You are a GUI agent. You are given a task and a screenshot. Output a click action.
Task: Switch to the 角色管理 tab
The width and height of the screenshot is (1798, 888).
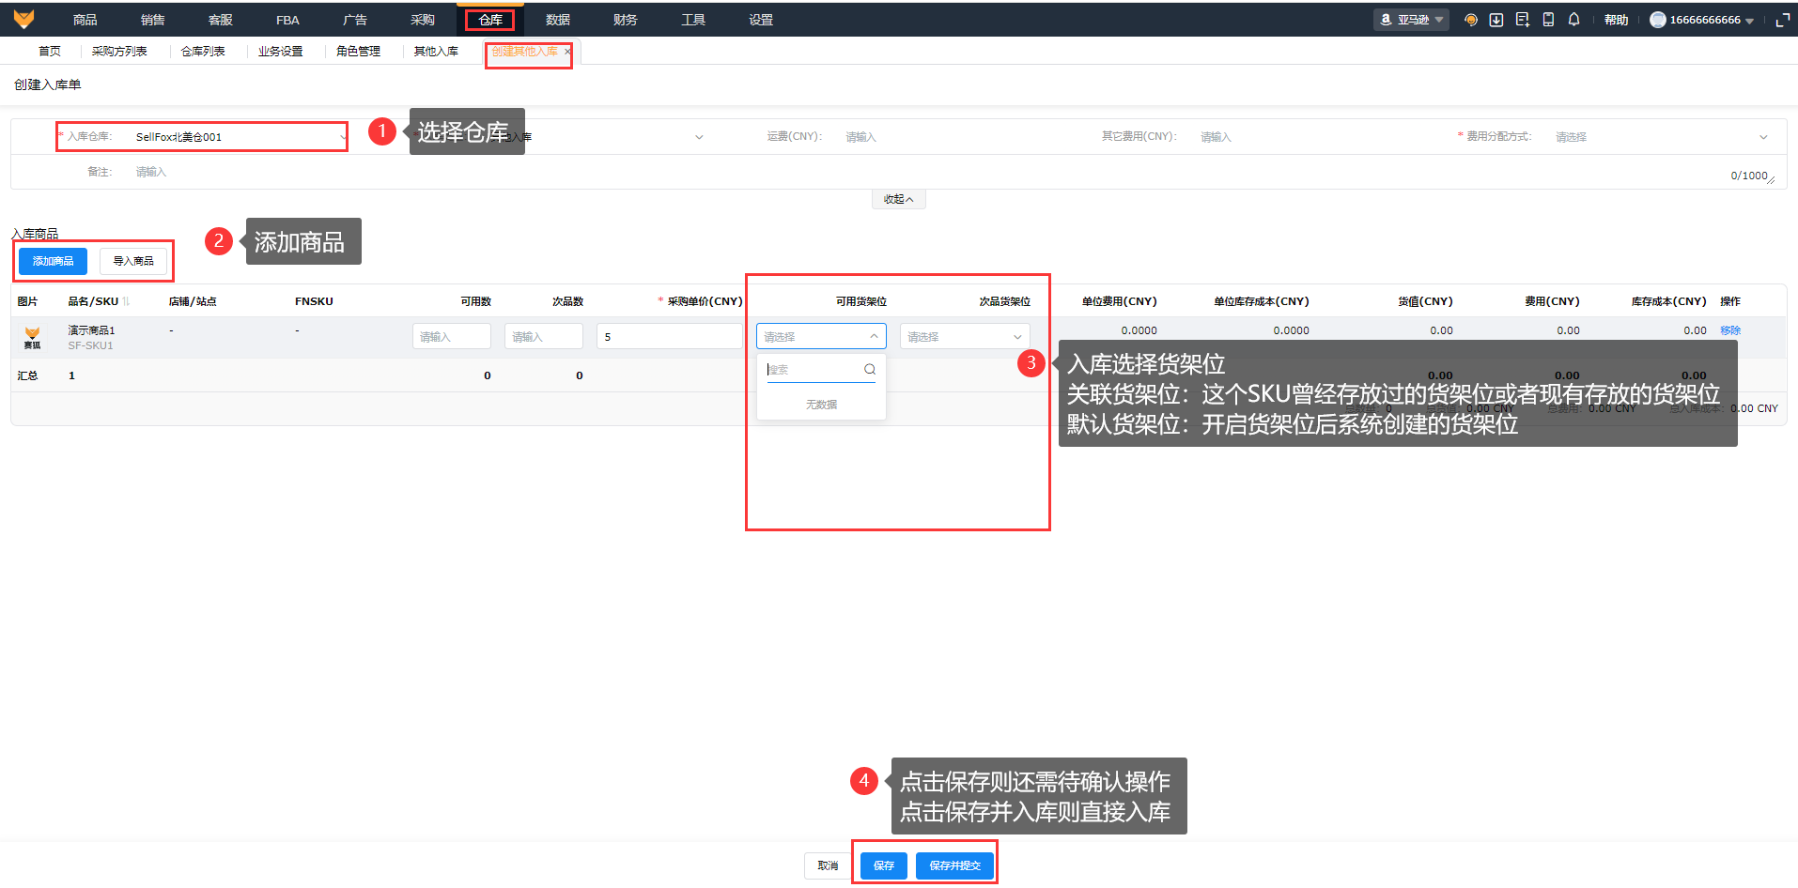coord(359,52)
